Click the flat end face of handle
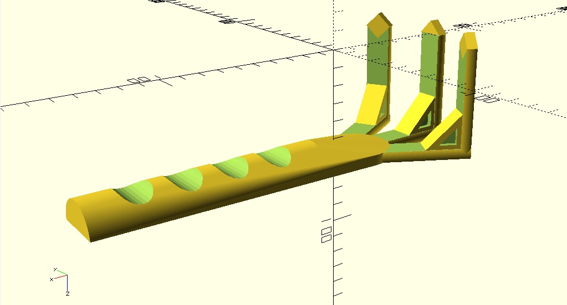The width and height of the screenshot is (567, 305). [78, 216]
